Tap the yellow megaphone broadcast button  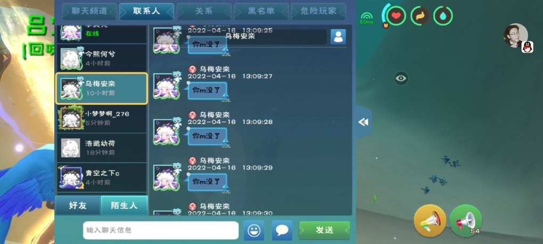tap(430, 221)
